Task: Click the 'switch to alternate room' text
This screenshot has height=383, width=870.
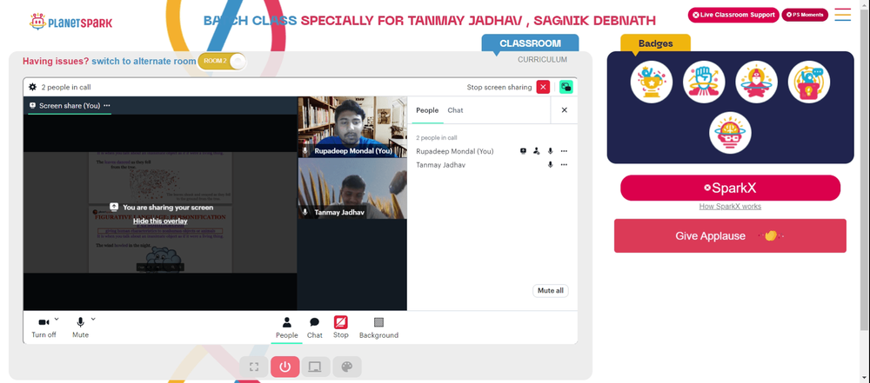Action: point(144,61)
